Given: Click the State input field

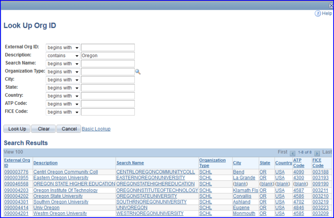Looking at the screenshot, I should tap(108, 88).
